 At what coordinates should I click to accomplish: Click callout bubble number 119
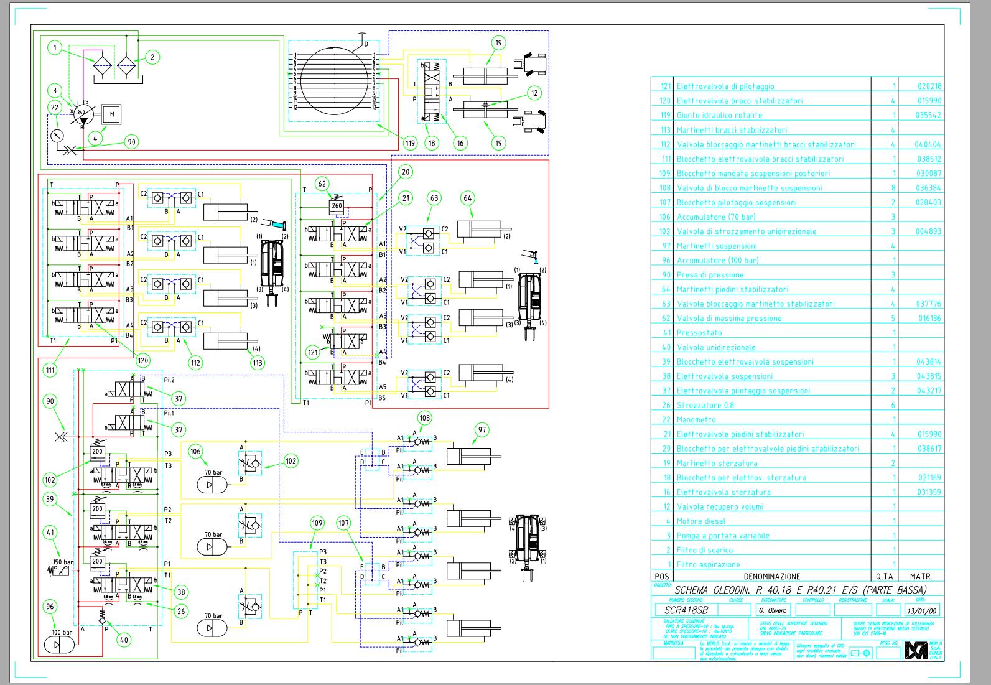pyautogui.click(x=410, y=142)
